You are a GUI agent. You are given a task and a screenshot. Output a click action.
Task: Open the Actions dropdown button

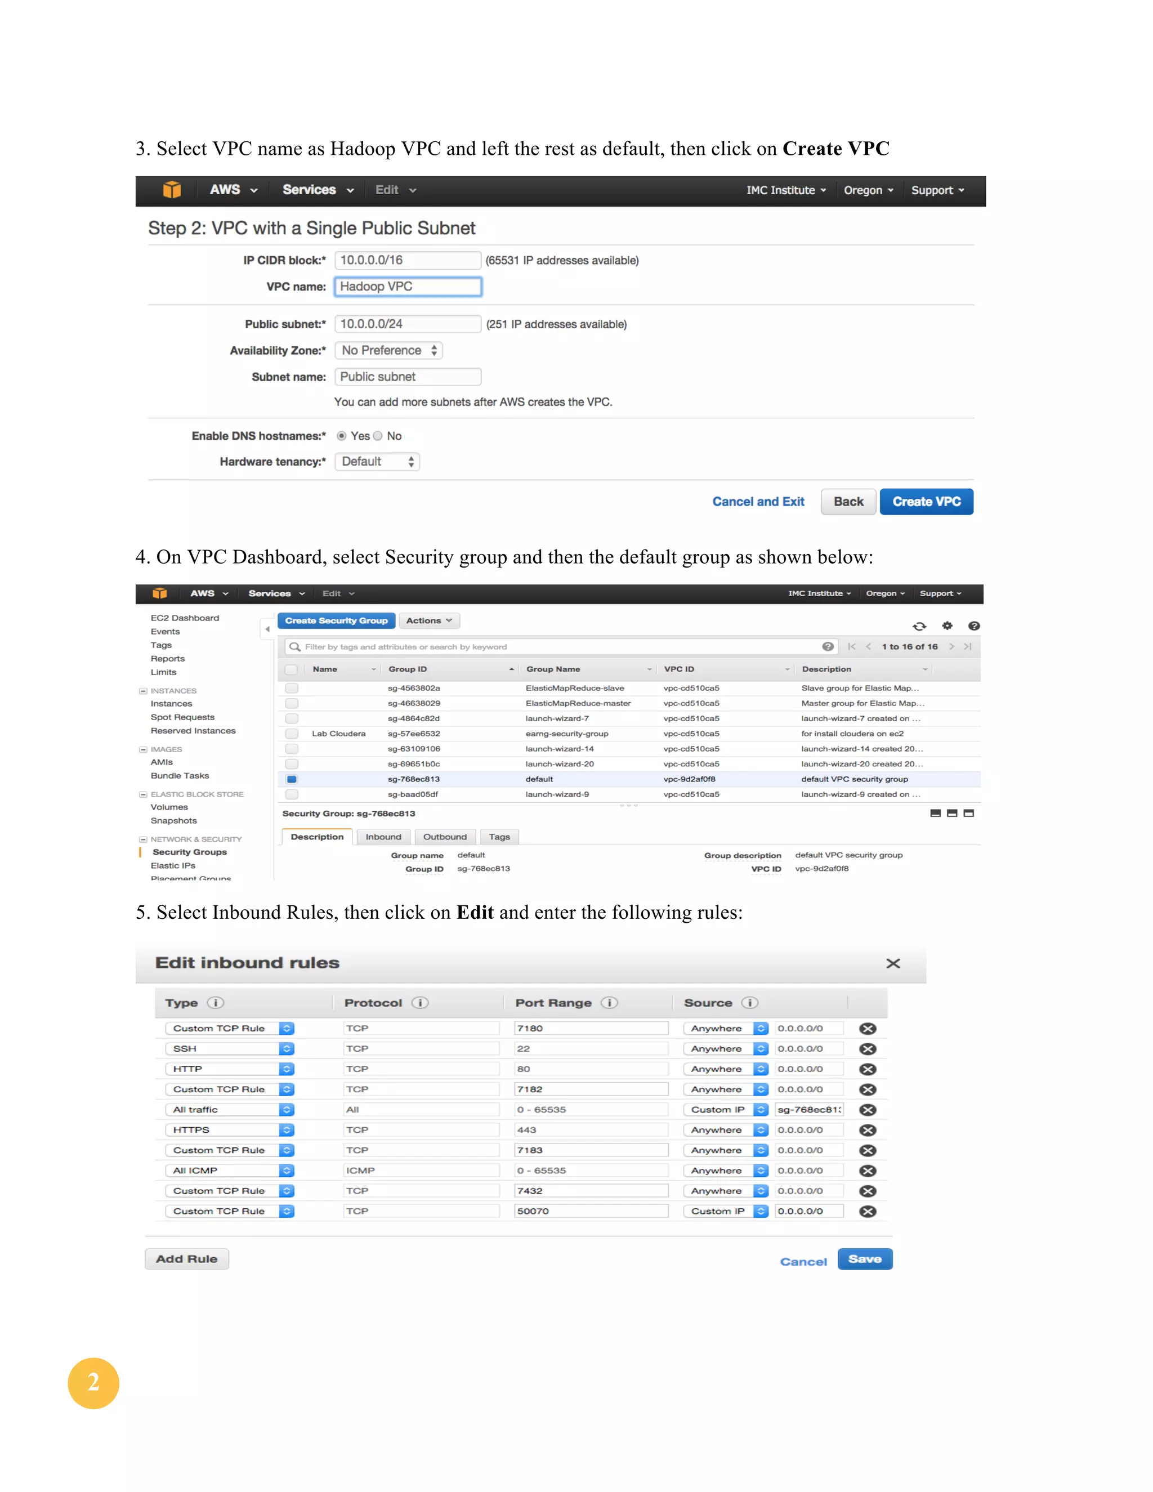tap(429, 620)
